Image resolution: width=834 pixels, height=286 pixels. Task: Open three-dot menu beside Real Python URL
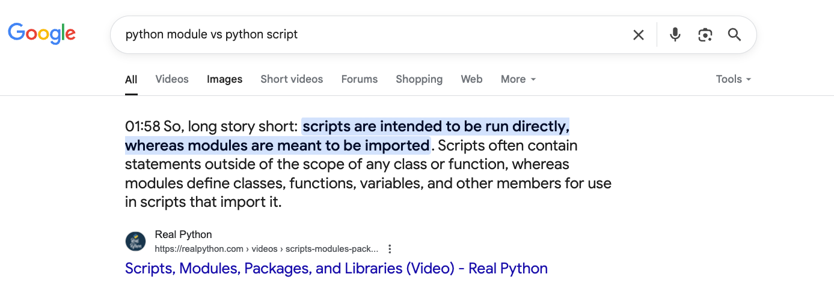tap(390, 249)
